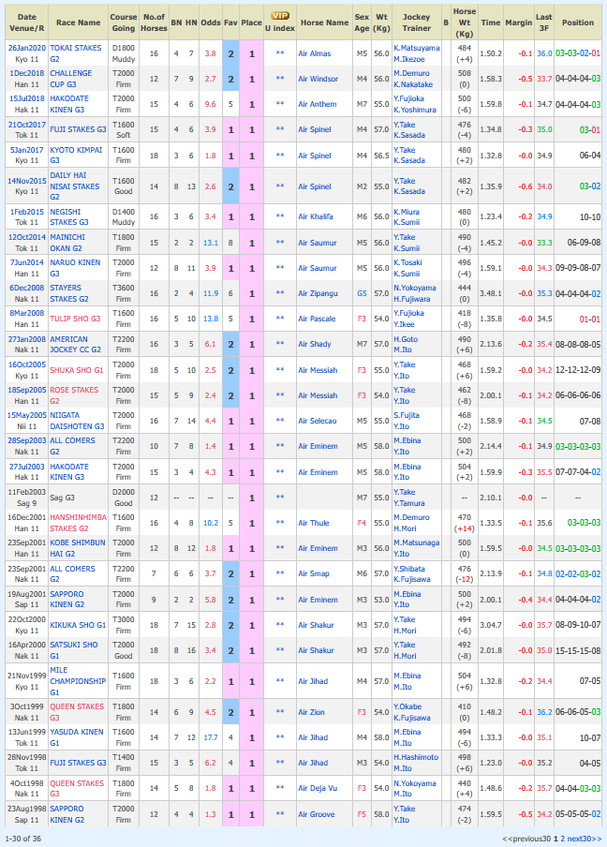Open NEGISHI STAKES G3 race link
The width and height of the screenshot is (607, 847).
(69, 216)
